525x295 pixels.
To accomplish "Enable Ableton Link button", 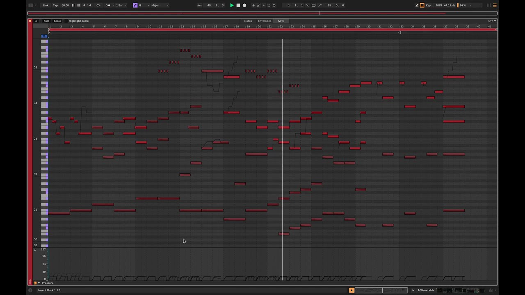I will pyautogui.click(x=46, y=5).
